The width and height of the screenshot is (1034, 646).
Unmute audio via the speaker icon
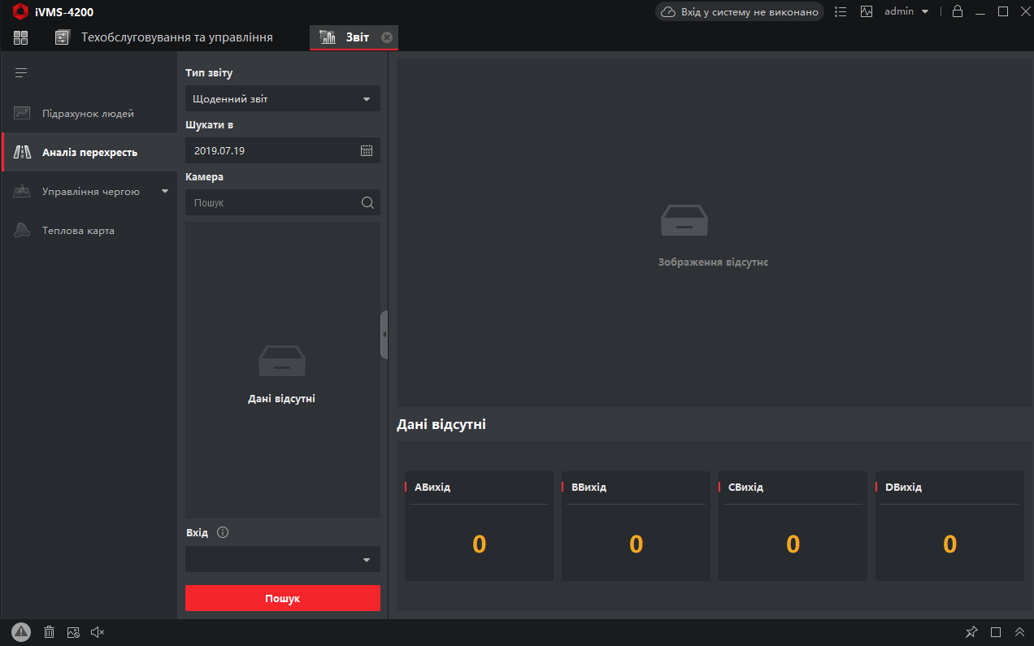pos(98,631)
